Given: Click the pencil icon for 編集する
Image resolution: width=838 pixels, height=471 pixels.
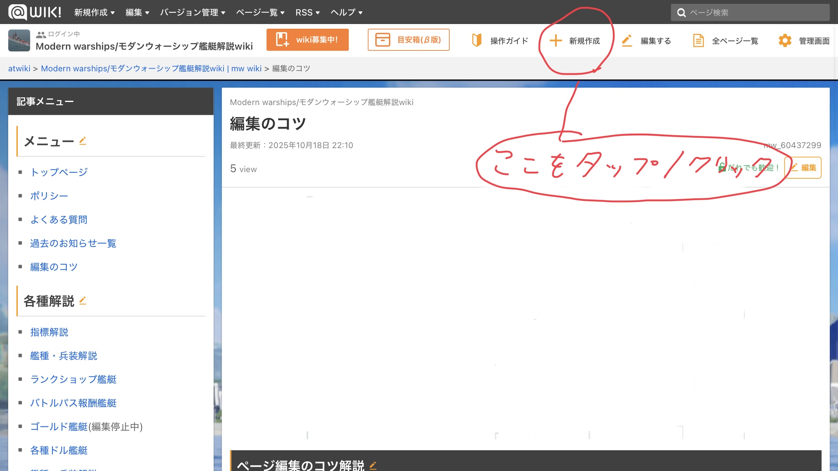Looking at the screenshot, I should tap(627, 40).
